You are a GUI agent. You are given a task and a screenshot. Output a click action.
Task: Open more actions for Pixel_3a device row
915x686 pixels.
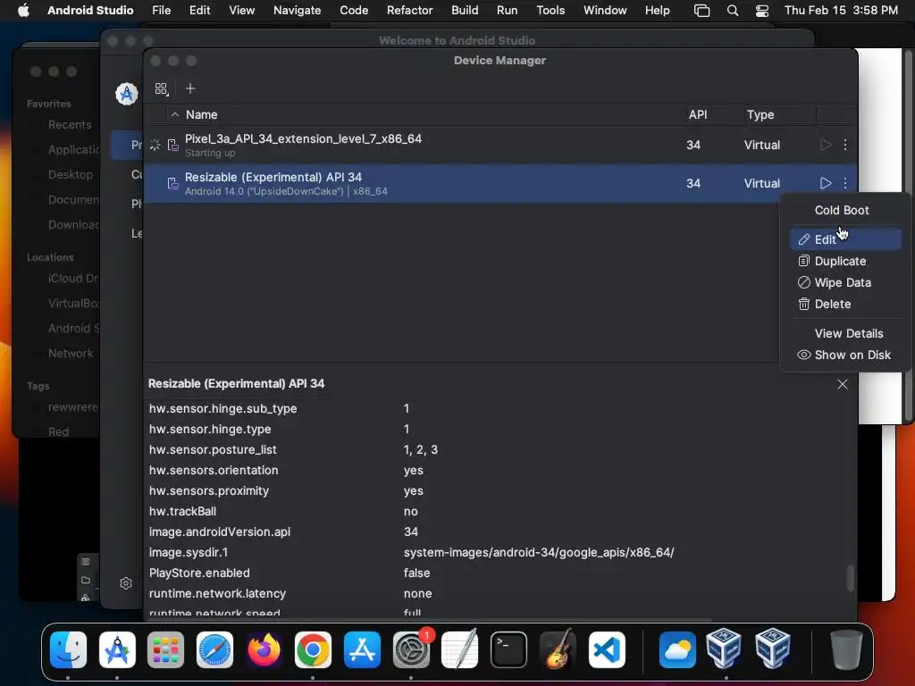[x=845, y=145]
